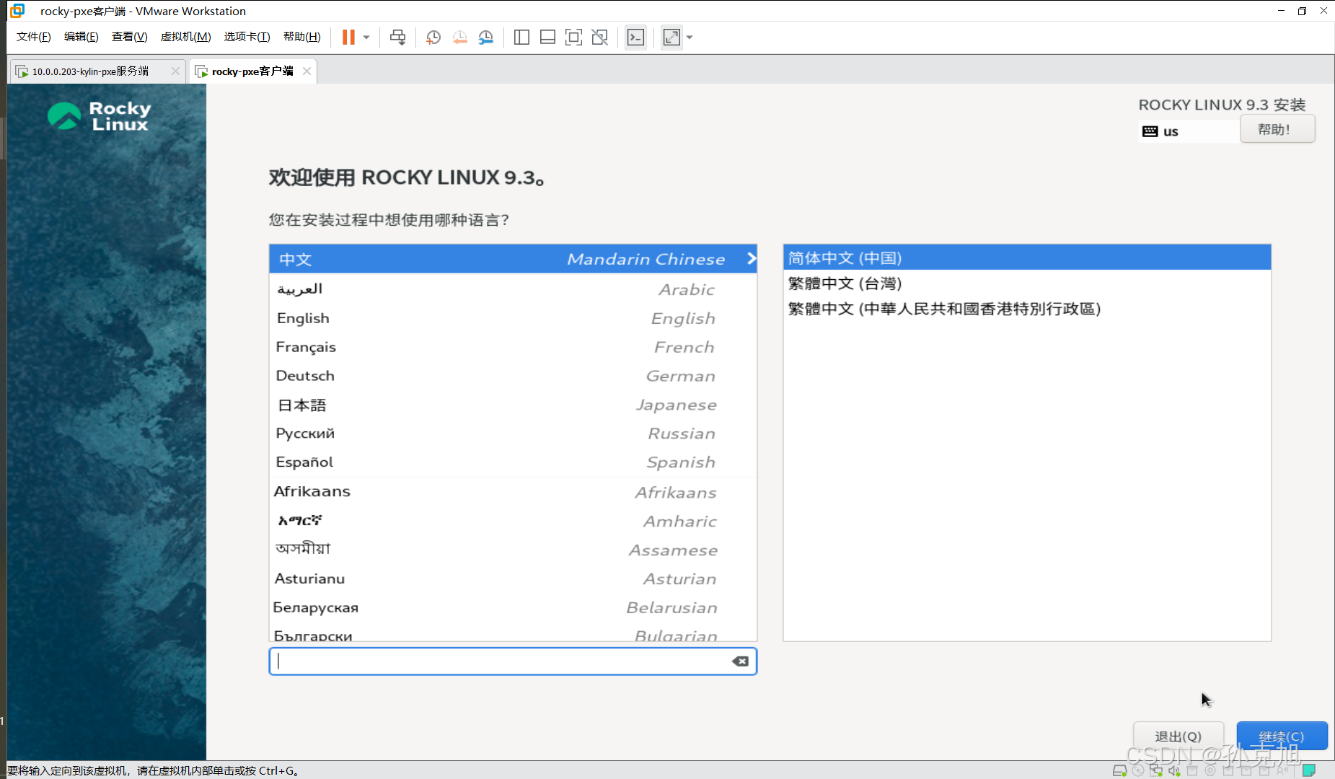The image size is (1335, 779).
Task: Close the 10.0.0.203-kylin-pxe服务端 tab
Action: [175, 71]
